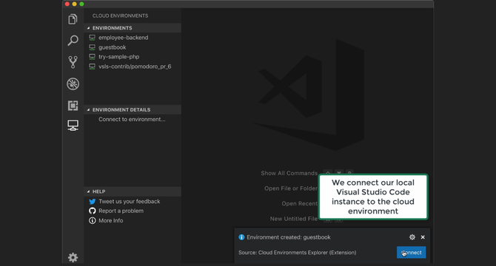This screenshot has width=496, height=266.
Task: Click the Open Recent hint
Action: pos(299,203)
